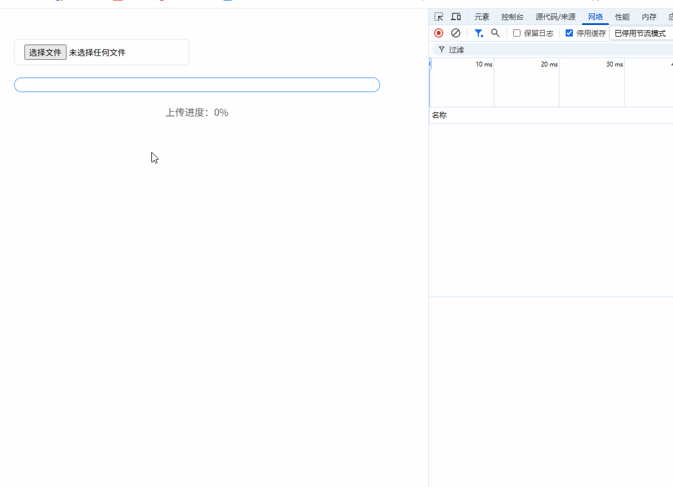Screen dimensions: 673x487
Task: Switch to the 控制台 tab
Action: (512, 16)
